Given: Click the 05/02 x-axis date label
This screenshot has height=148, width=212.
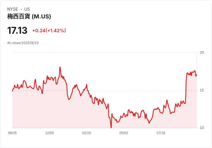Looking at the screenshot, I should pyautogui.click(x=124, y=133).
